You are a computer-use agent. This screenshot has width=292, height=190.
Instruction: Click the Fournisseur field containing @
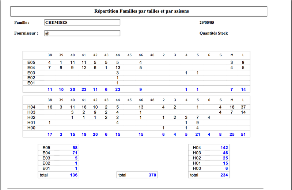click(82, 33)
